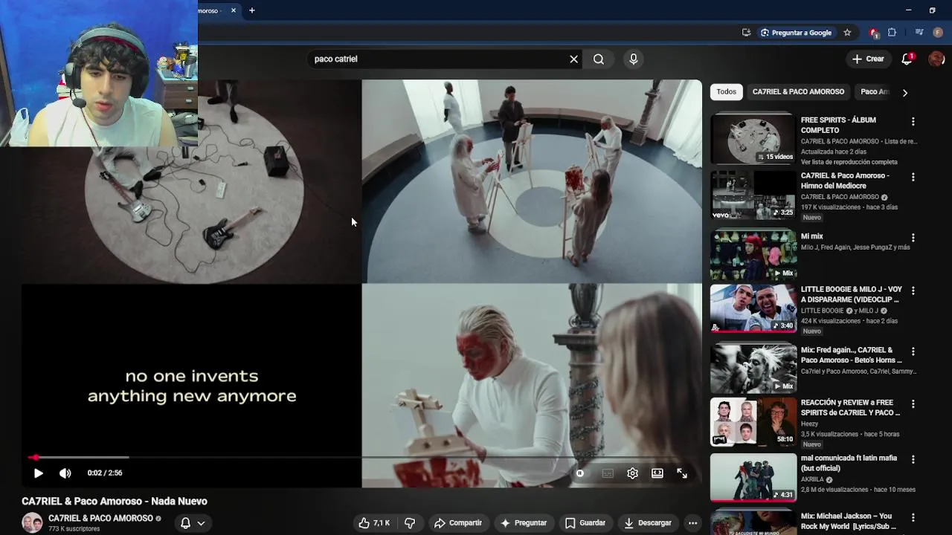Open options for Mi mix
Image resolution: width=952 pixels, height=535 pixels.
[x=913, y=238]
